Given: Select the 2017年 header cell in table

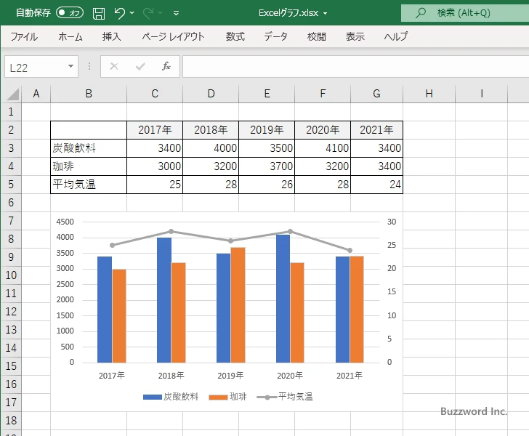Looking at the screenshot, I should pyautogui.click(x=155, y=130).
